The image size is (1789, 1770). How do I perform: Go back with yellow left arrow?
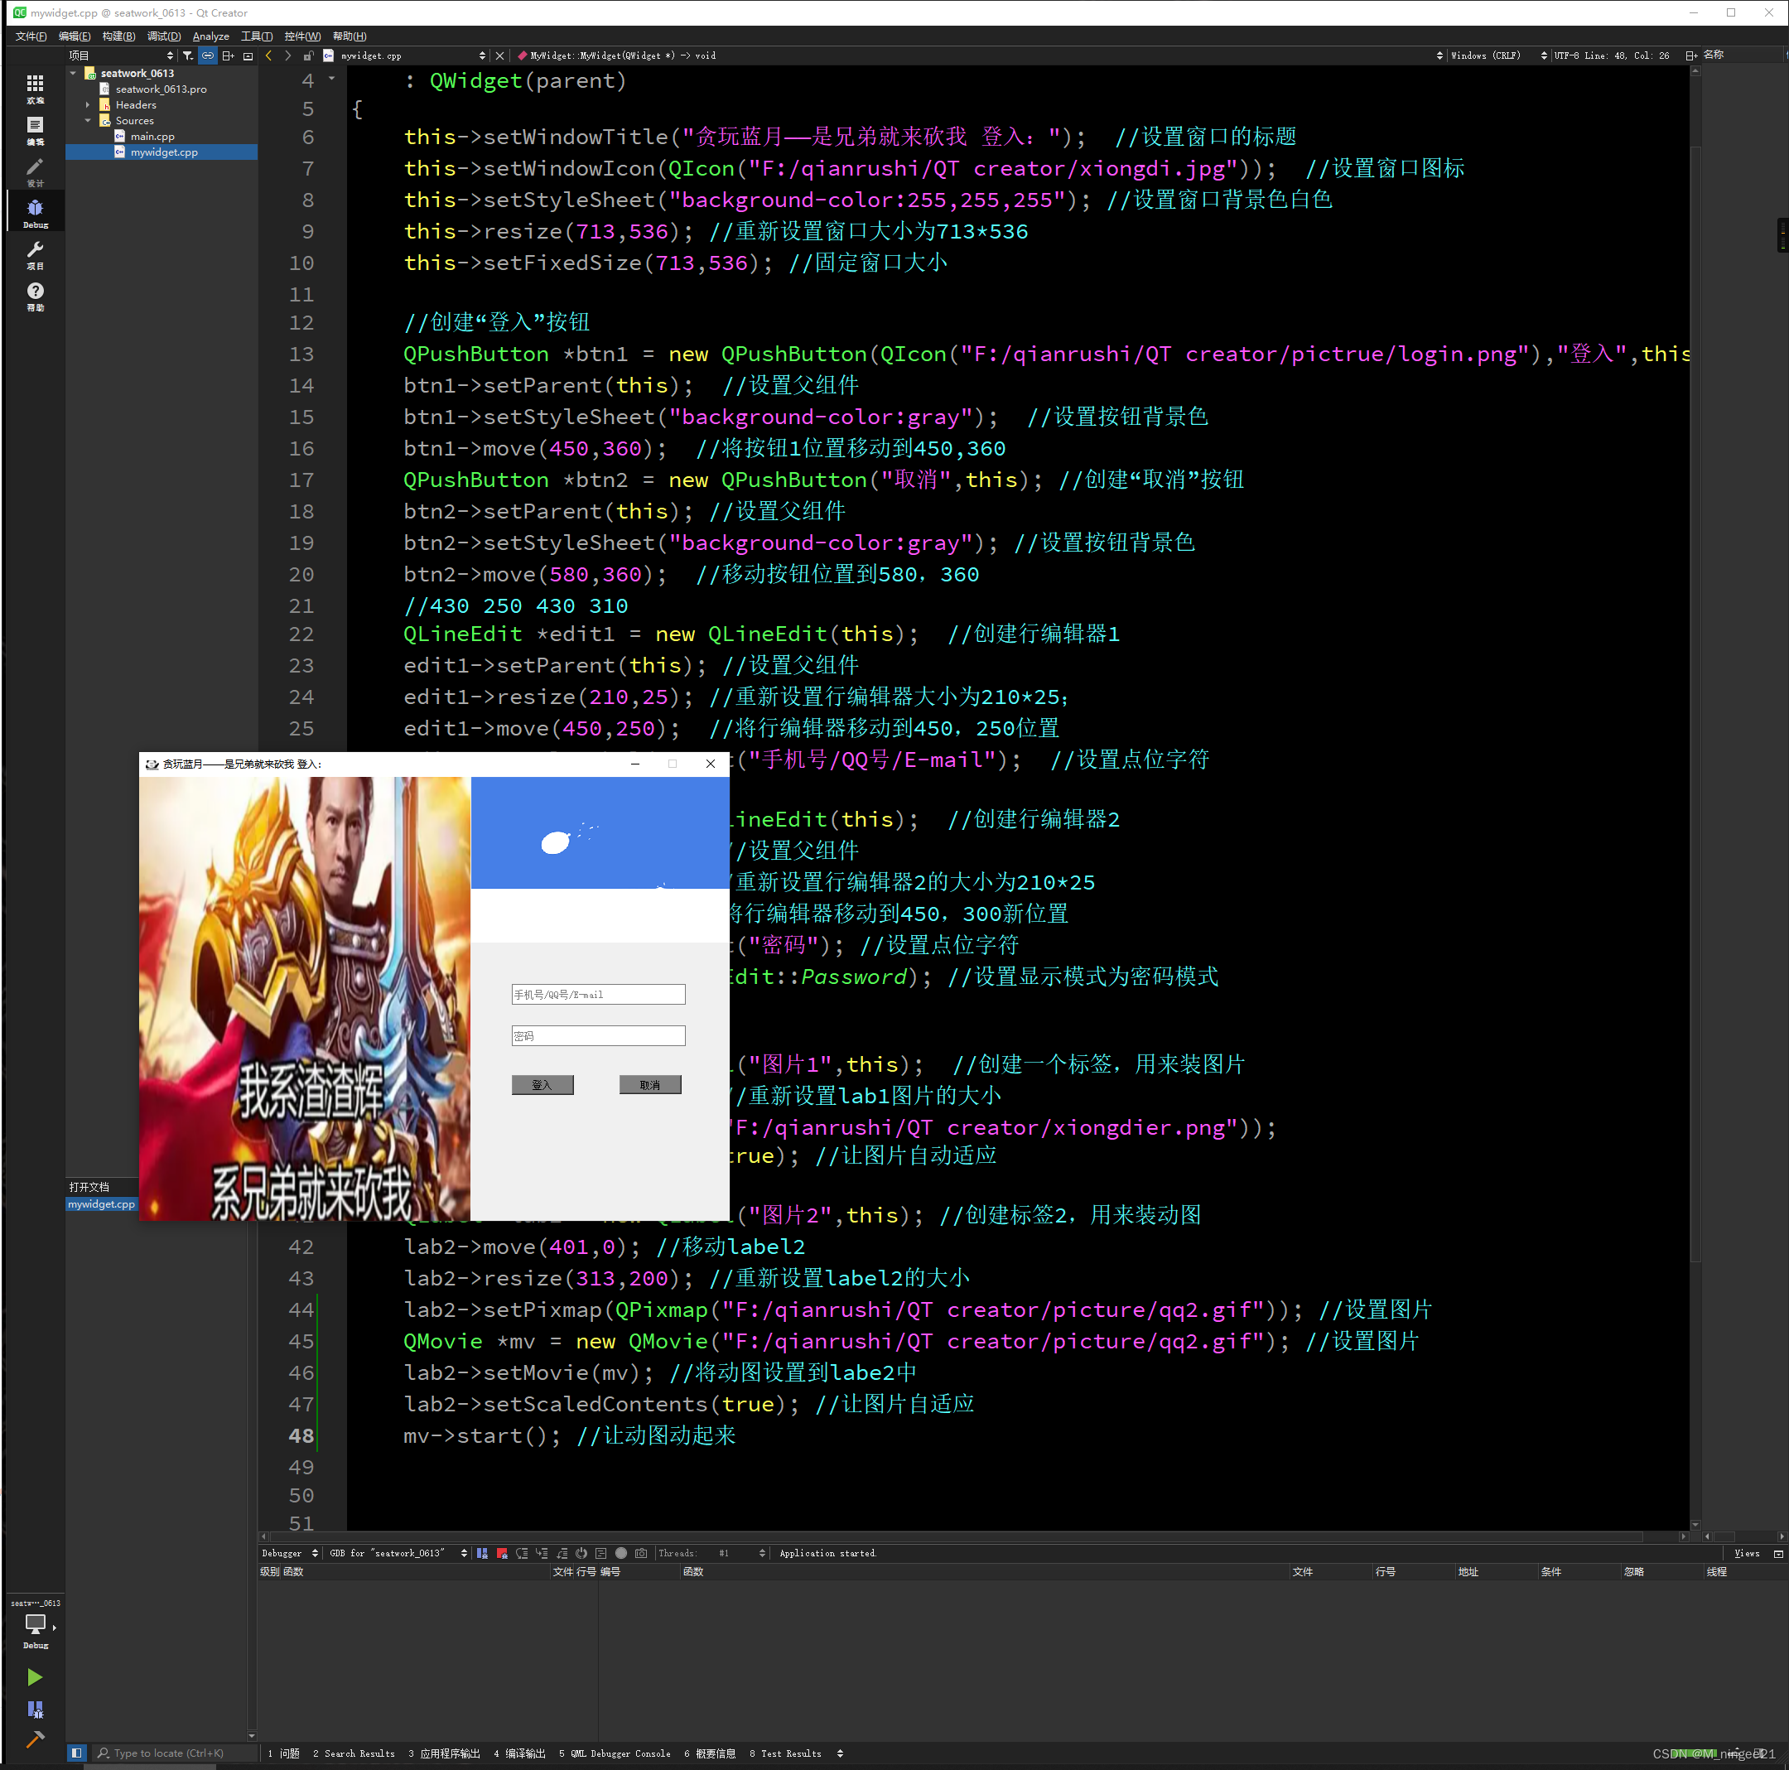pos(268,55)
